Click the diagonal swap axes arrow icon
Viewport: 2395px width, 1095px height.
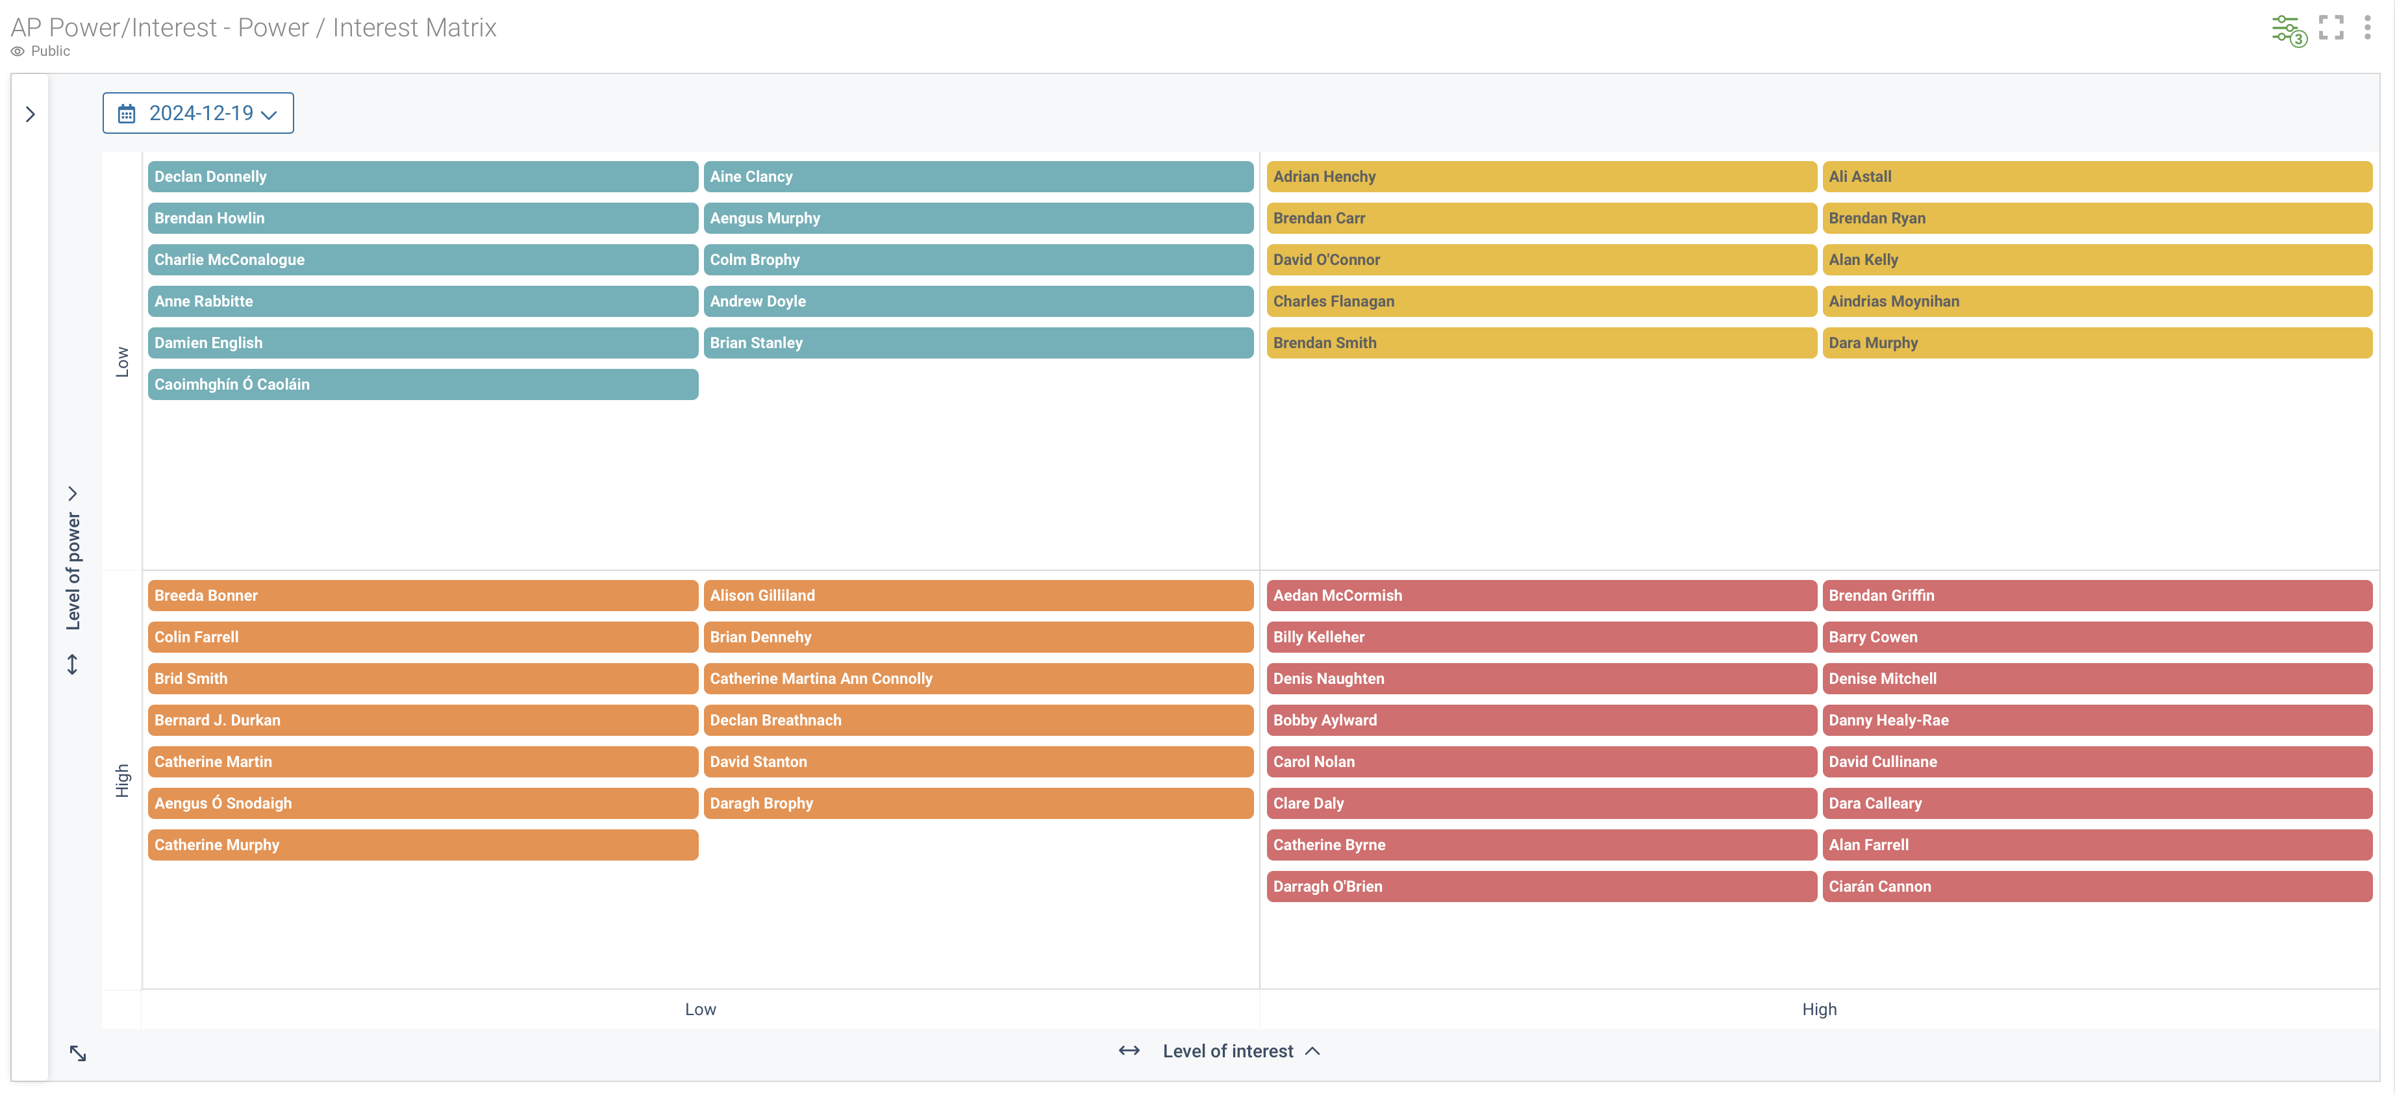tap(78, 1053)
